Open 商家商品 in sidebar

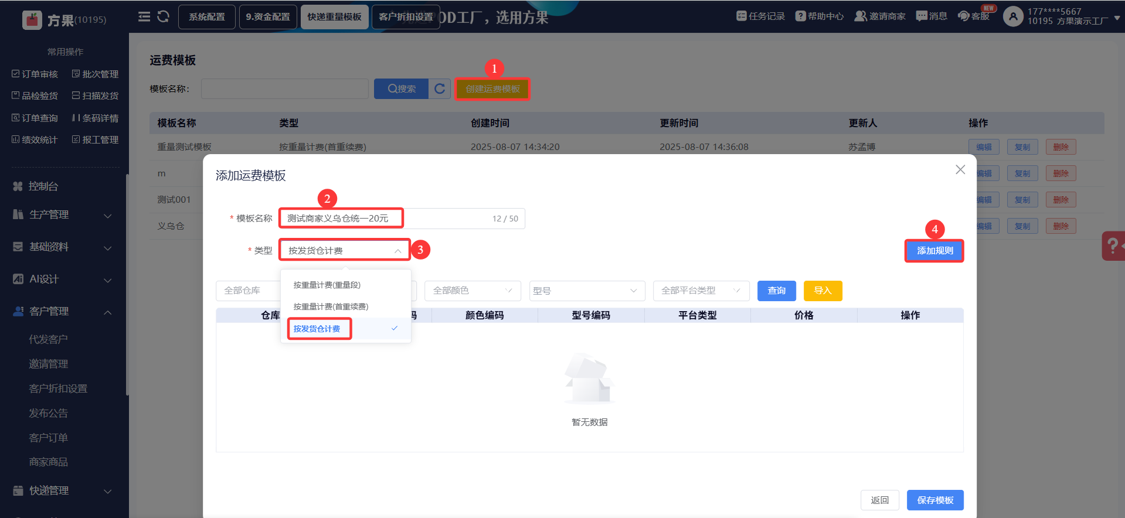pos(49,462)
